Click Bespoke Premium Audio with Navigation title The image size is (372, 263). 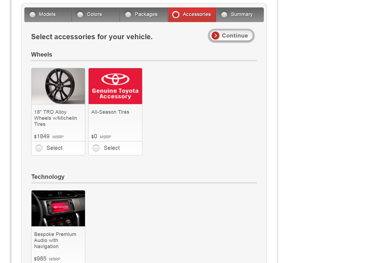tap(55, 240)
